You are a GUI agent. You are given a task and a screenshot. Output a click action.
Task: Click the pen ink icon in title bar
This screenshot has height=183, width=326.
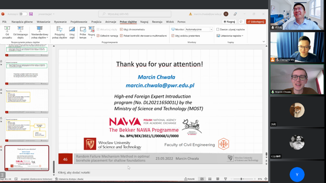(235, 14)
